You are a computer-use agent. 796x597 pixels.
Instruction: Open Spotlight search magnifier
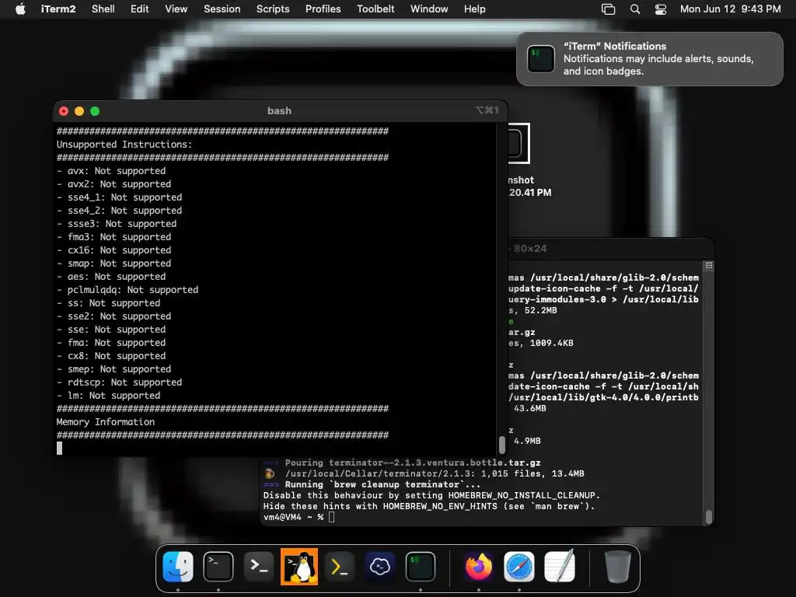click(x=634, y=9)
